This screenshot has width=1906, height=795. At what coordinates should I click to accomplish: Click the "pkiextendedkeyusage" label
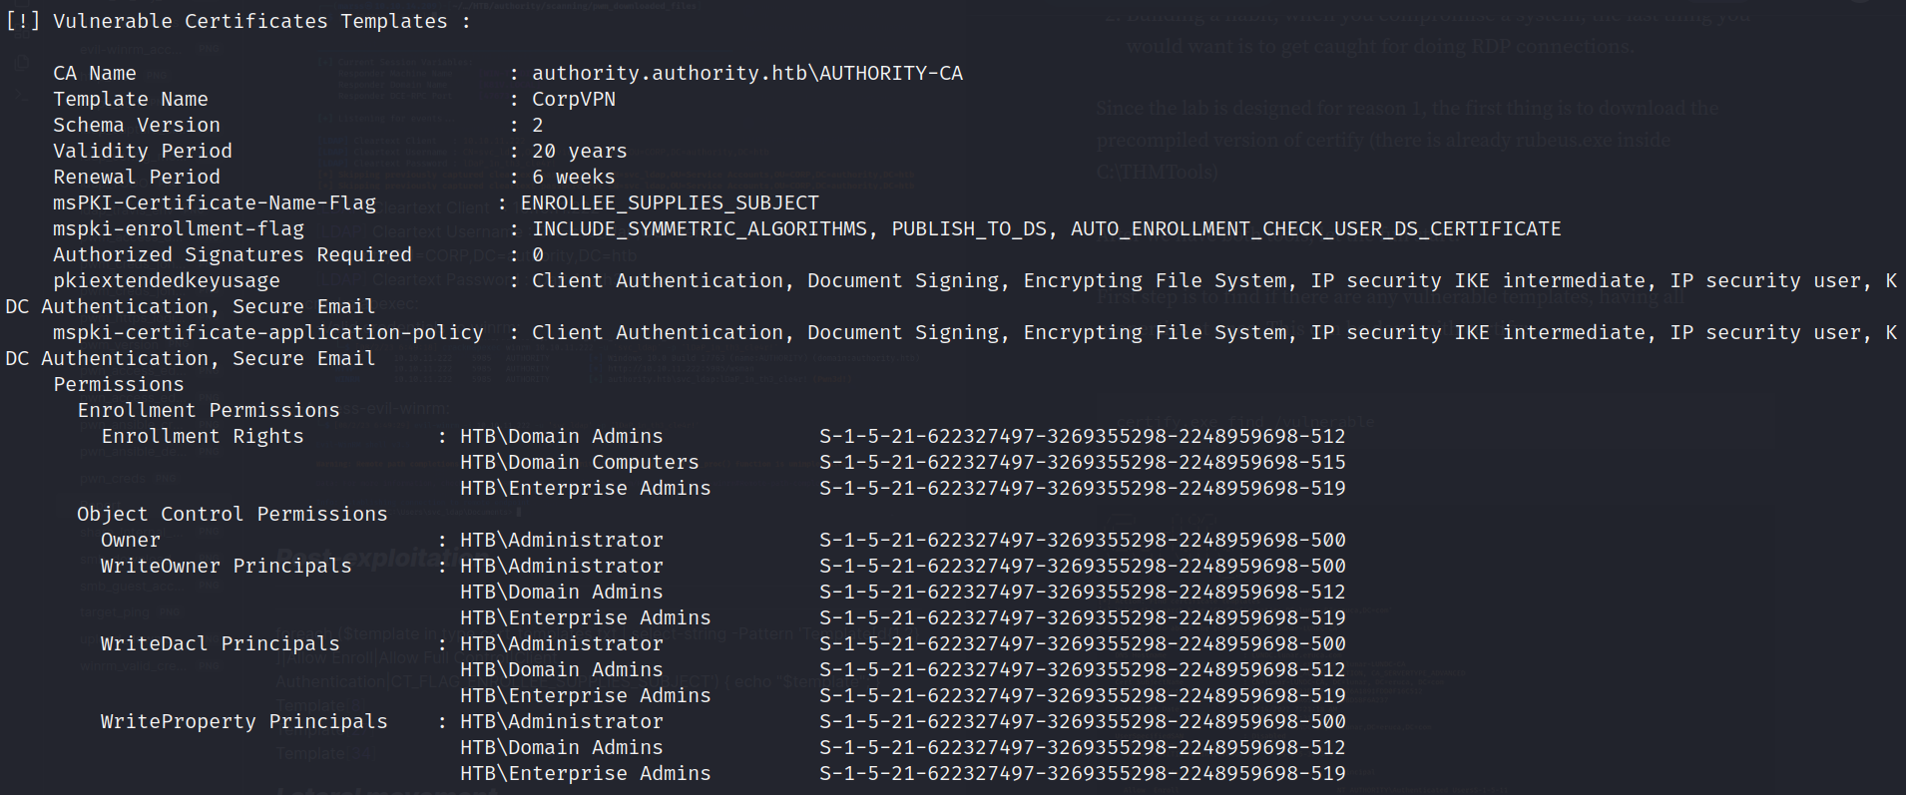click(x=166, y=280)
